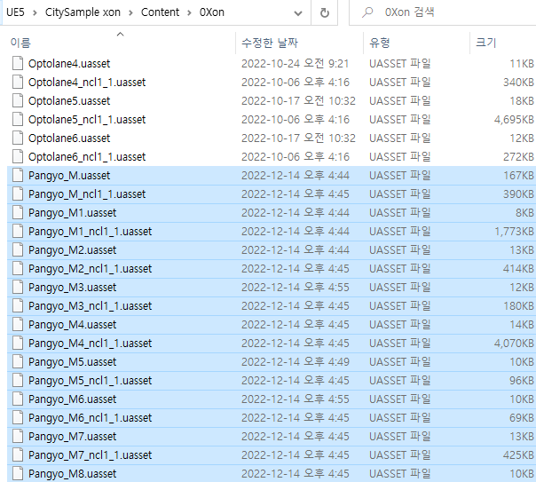This screenshot has width=536, height=482.
Task: Select file name Pangyo_M3_ncl1_1.uasset
Action: pos(90,305)
